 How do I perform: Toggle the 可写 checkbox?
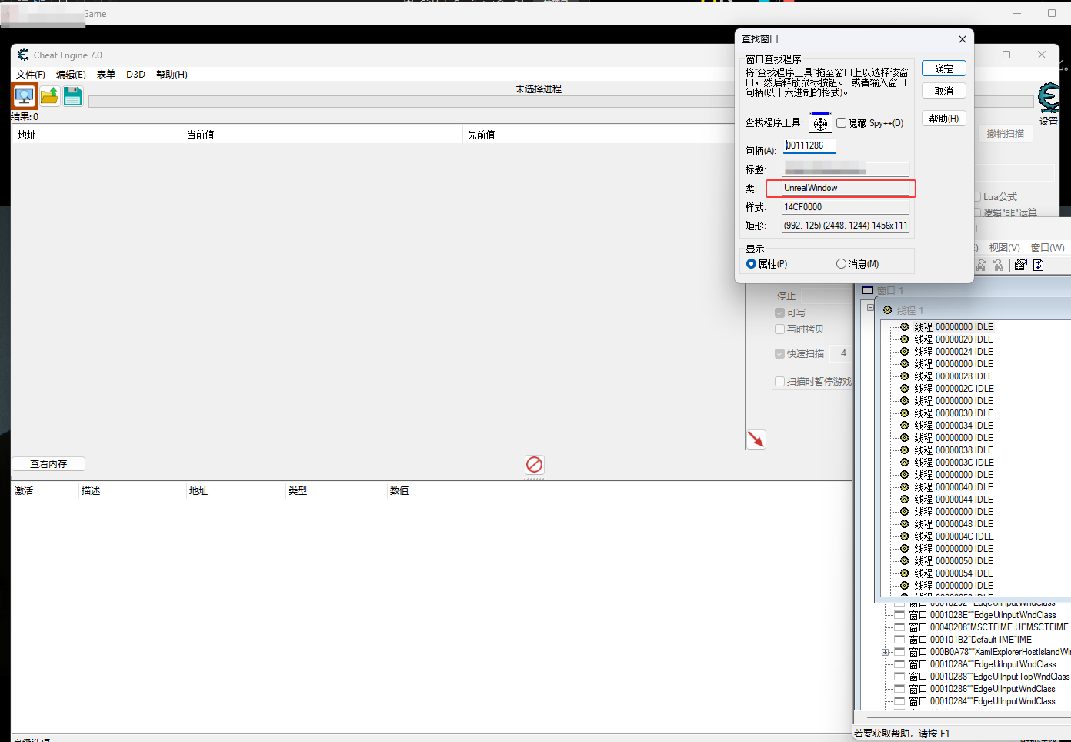780,313
